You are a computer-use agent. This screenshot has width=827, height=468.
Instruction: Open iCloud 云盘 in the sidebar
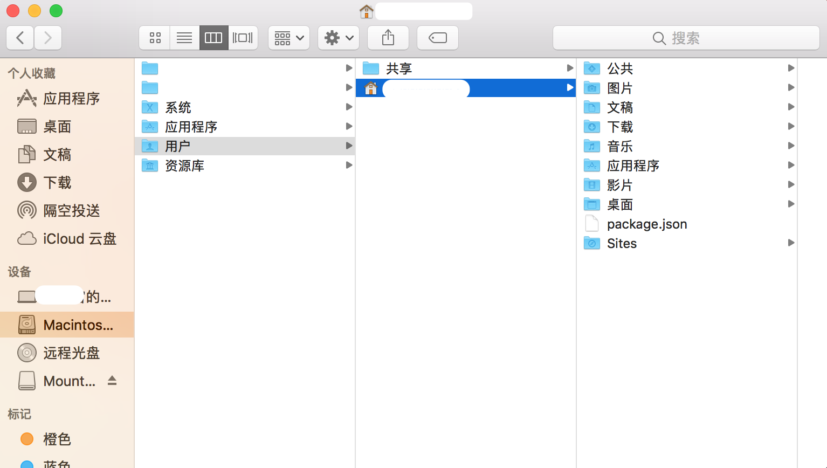67,239
